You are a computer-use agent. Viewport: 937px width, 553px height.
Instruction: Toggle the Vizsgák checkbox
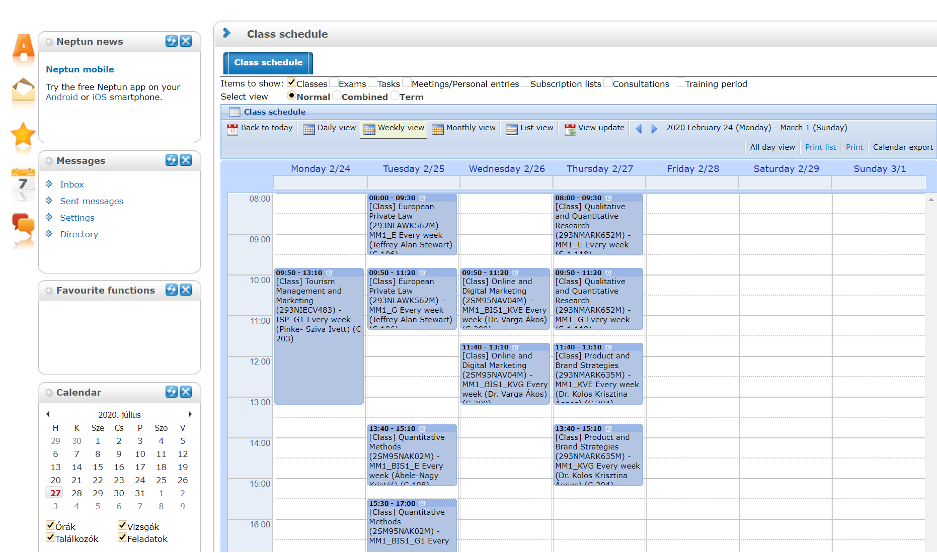pyautogui.click(x=122, y=525)
